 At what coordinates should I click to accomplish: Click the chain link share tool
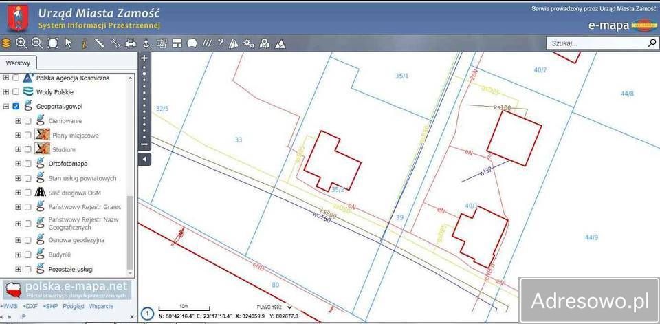115,43
